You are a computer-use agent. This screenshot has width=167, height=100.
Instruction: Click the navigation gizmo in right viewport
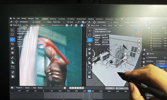(136, 33)
